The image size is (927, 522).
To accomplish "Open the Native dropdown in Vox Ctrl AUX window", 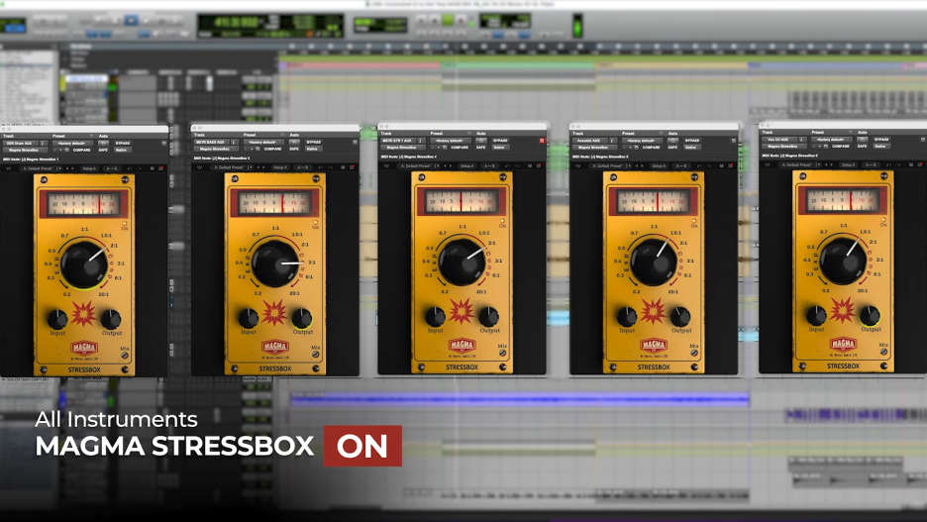I will click(x=880, y=146).
